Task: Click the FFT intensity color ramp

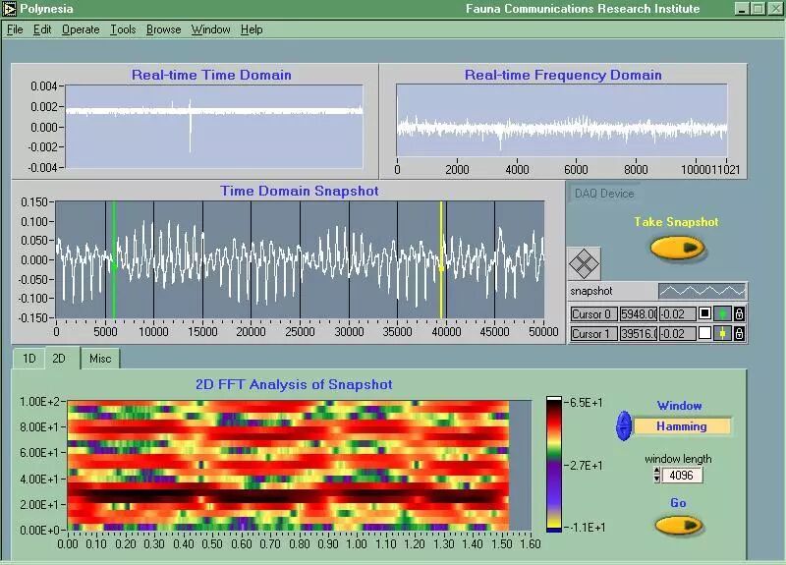Action: tap(554, 464)
